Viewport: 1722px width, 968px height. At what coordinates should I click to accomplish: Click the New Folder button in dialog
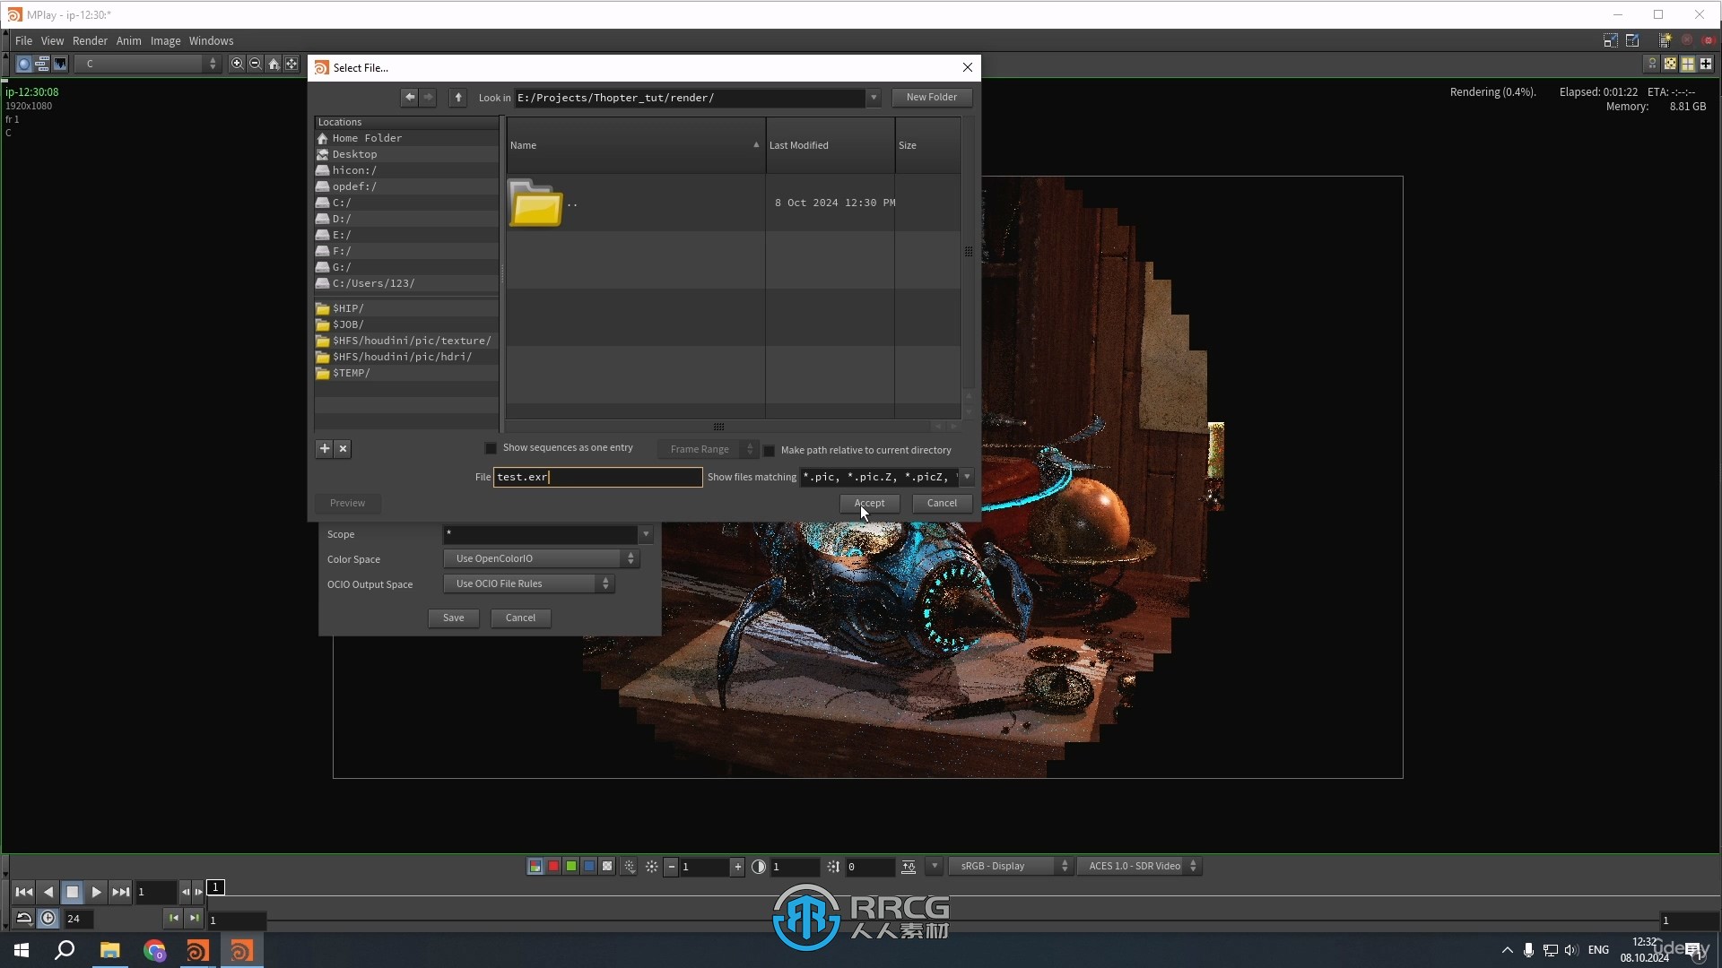tap(931, 96)
